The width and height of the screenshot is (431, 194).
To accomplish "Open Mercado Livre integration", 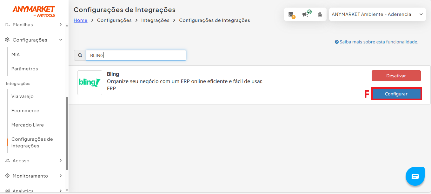I will click(28, 125).
